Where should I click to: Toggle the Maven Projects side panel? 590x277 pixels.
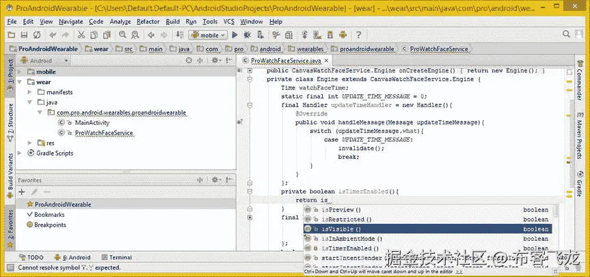click(x=580, y=134)
